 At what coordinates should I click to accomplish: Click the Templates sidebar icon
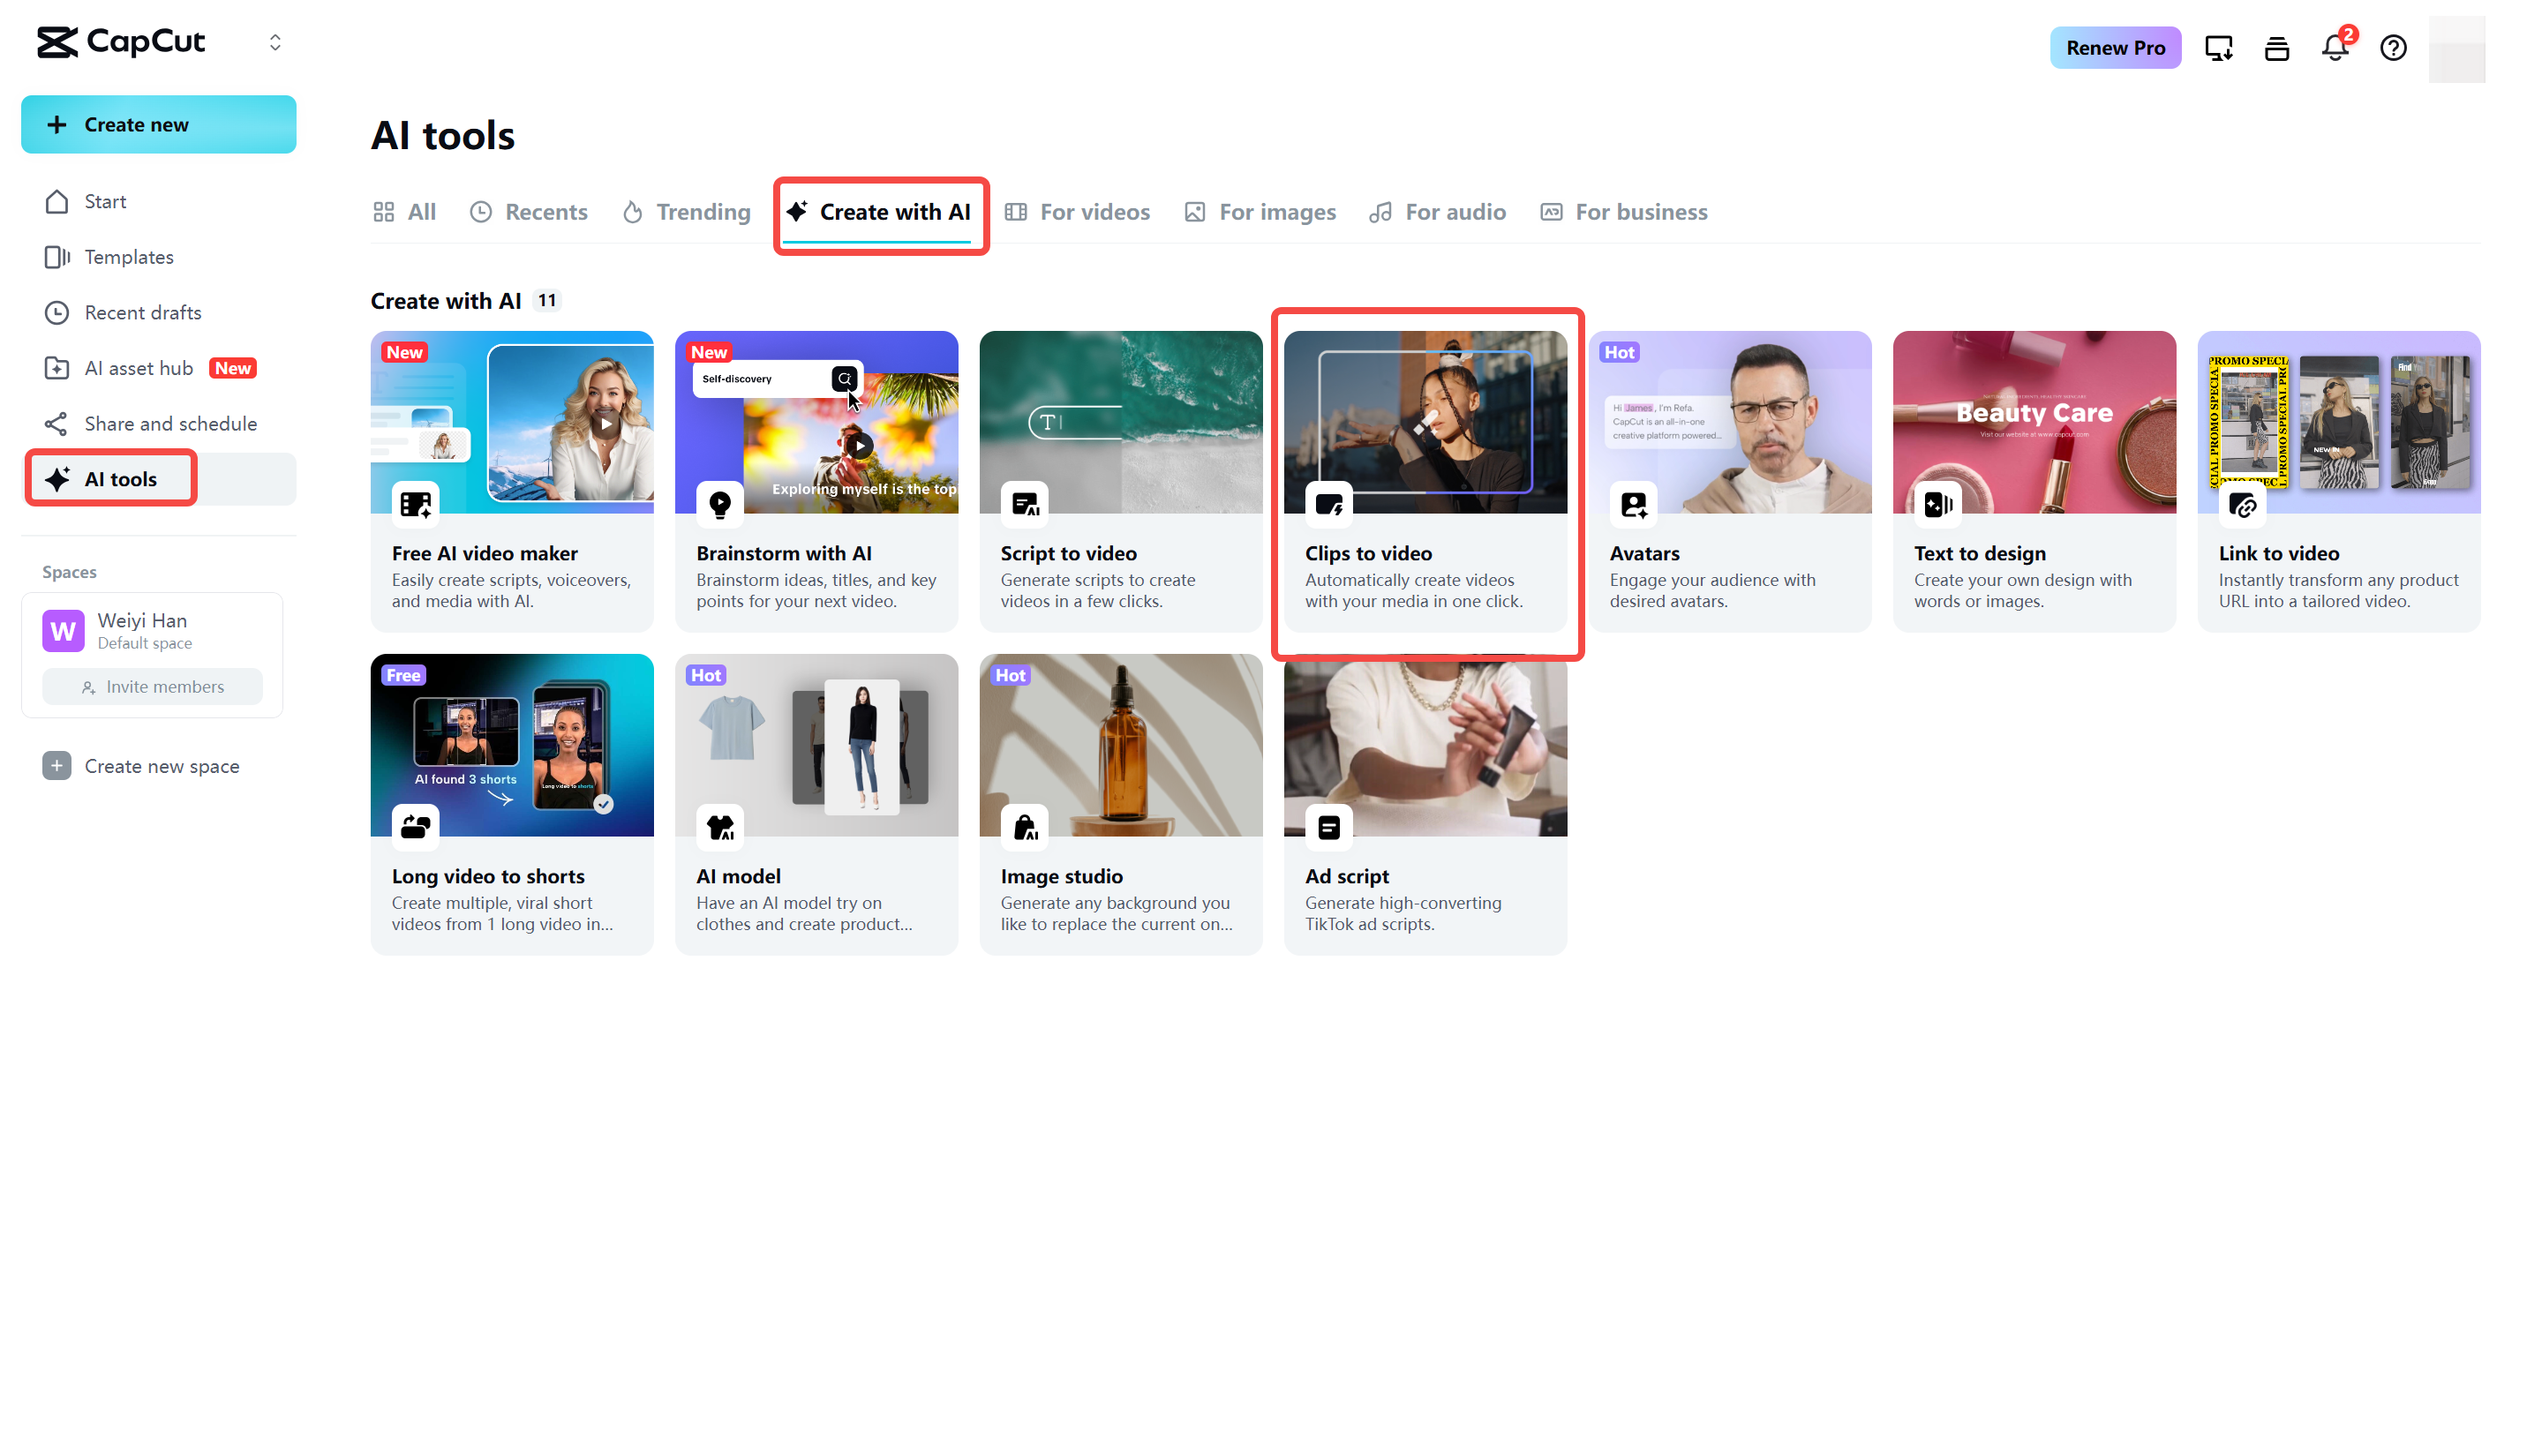[56, 257]
